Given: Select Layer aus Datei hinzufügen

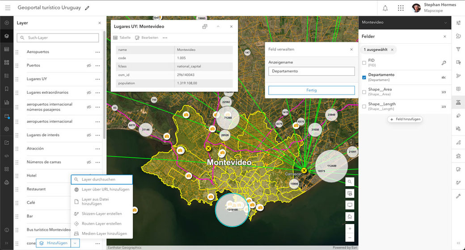Looking at the screenshot, I should tap(102, 201).
